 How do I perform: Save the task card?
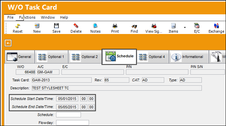coord(56,26)
